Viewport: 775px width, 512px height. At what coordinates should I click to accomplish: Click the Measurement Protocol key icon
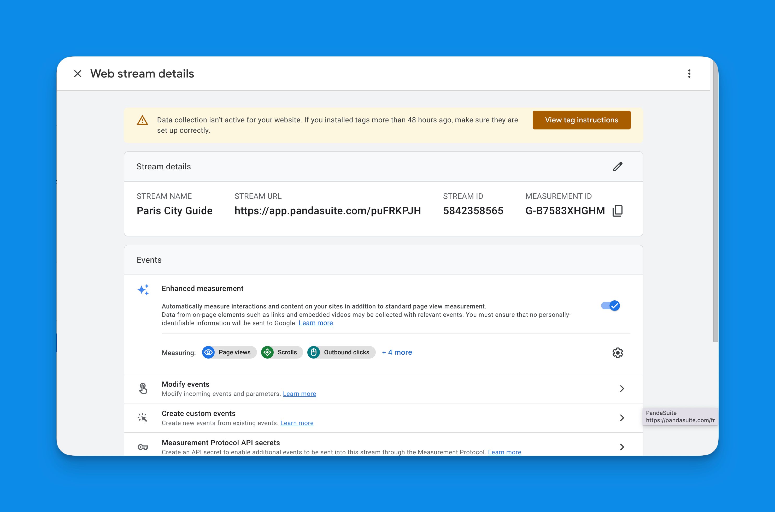pos(143,447)
